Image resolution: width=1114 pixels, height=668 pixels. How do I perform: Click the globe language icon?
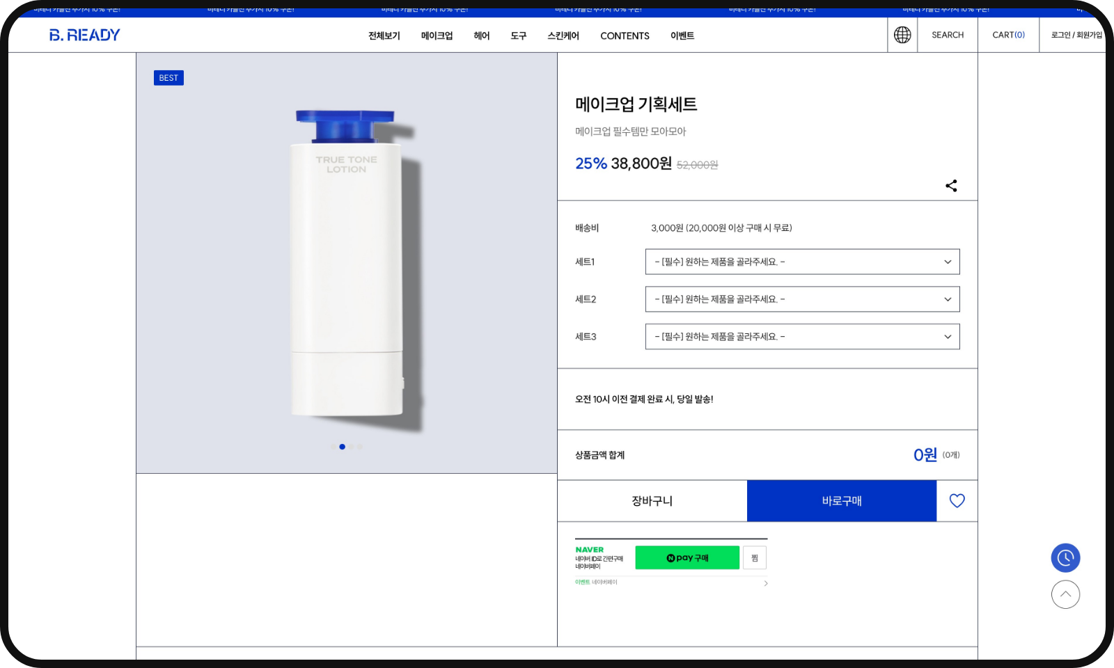point(902,35)
